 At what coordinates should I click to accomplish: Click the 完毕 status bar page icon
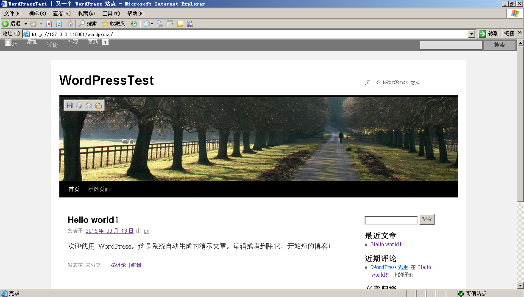tap(4, 294)
